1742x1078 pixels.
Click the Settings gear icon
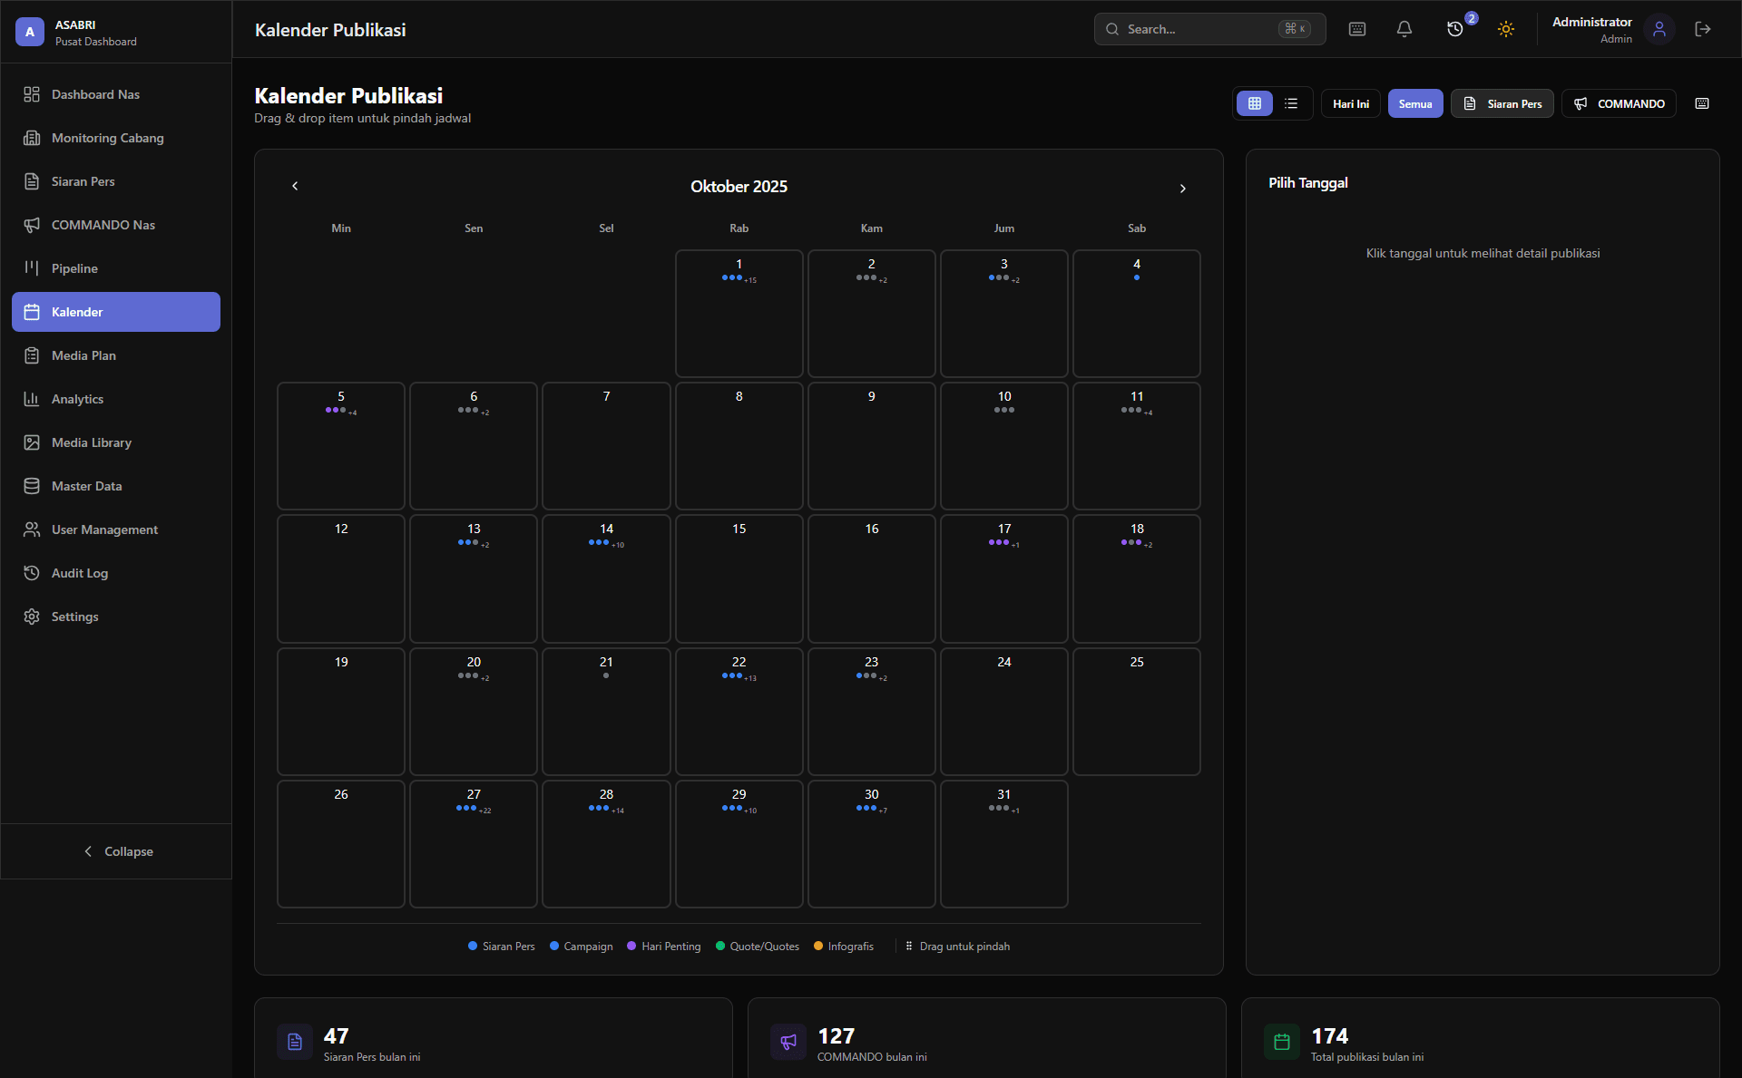pyautogui.click(x=32, y=617)
